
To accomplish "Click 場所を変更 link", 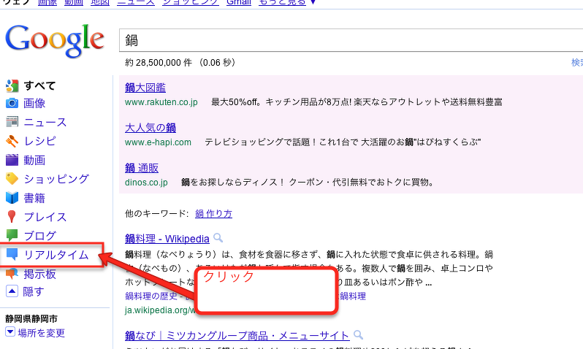I will [41, 333].
